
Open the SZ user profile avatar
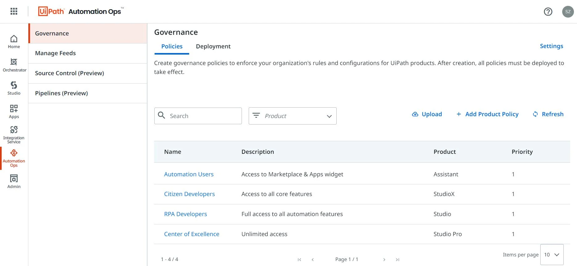pyautogui.click(x=567, y=12)
